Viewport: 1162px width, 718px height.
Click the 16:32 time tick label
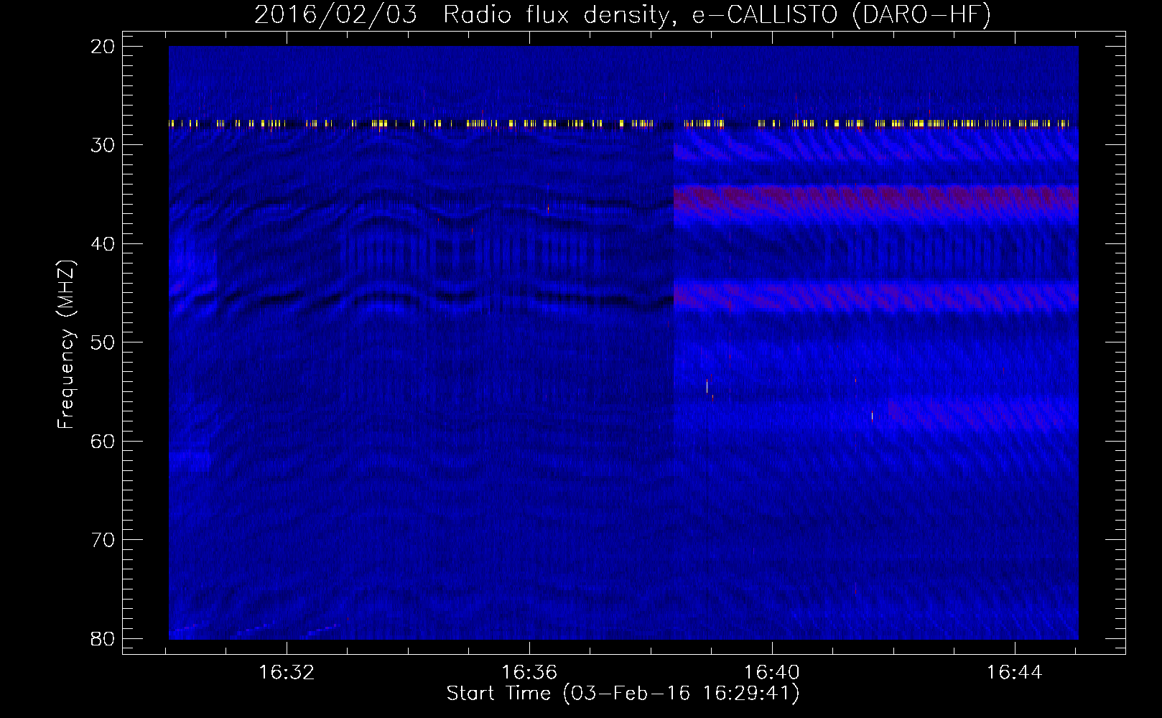(287, 673)
